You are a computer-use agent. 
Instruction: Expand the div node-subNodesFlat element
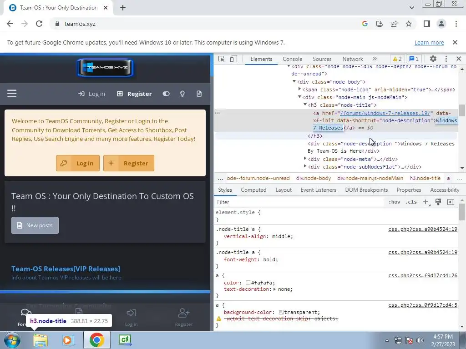305,166
